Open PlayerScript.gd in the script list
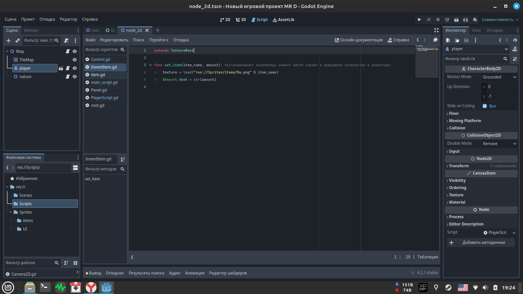This screenshot has height=294, width=523. coord(105,98)
